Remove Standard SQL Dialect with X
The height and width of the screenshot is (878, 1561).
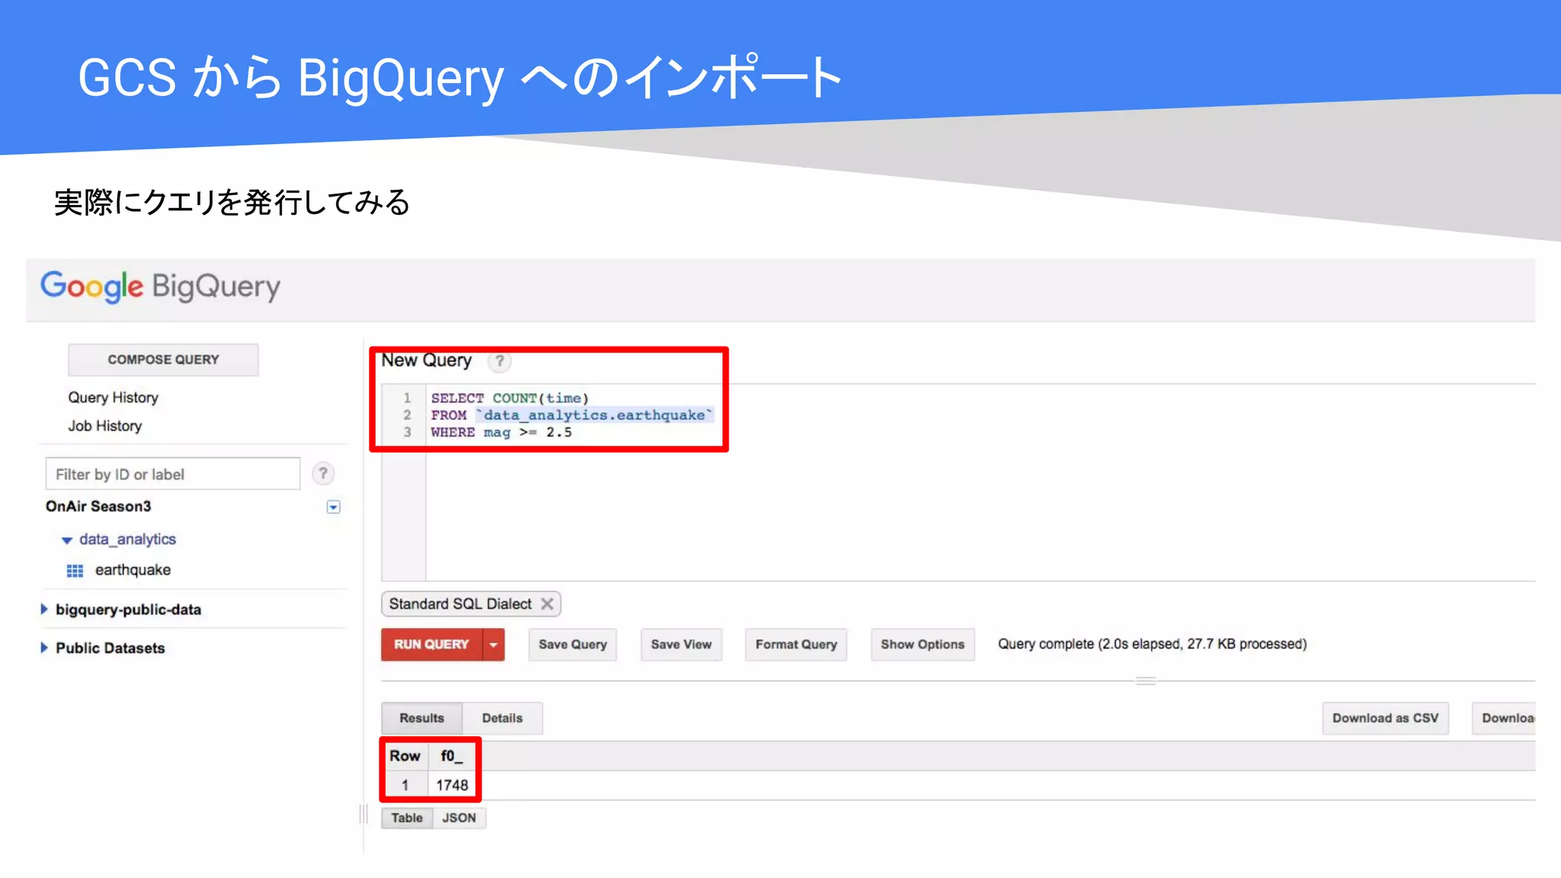(547, 604)
